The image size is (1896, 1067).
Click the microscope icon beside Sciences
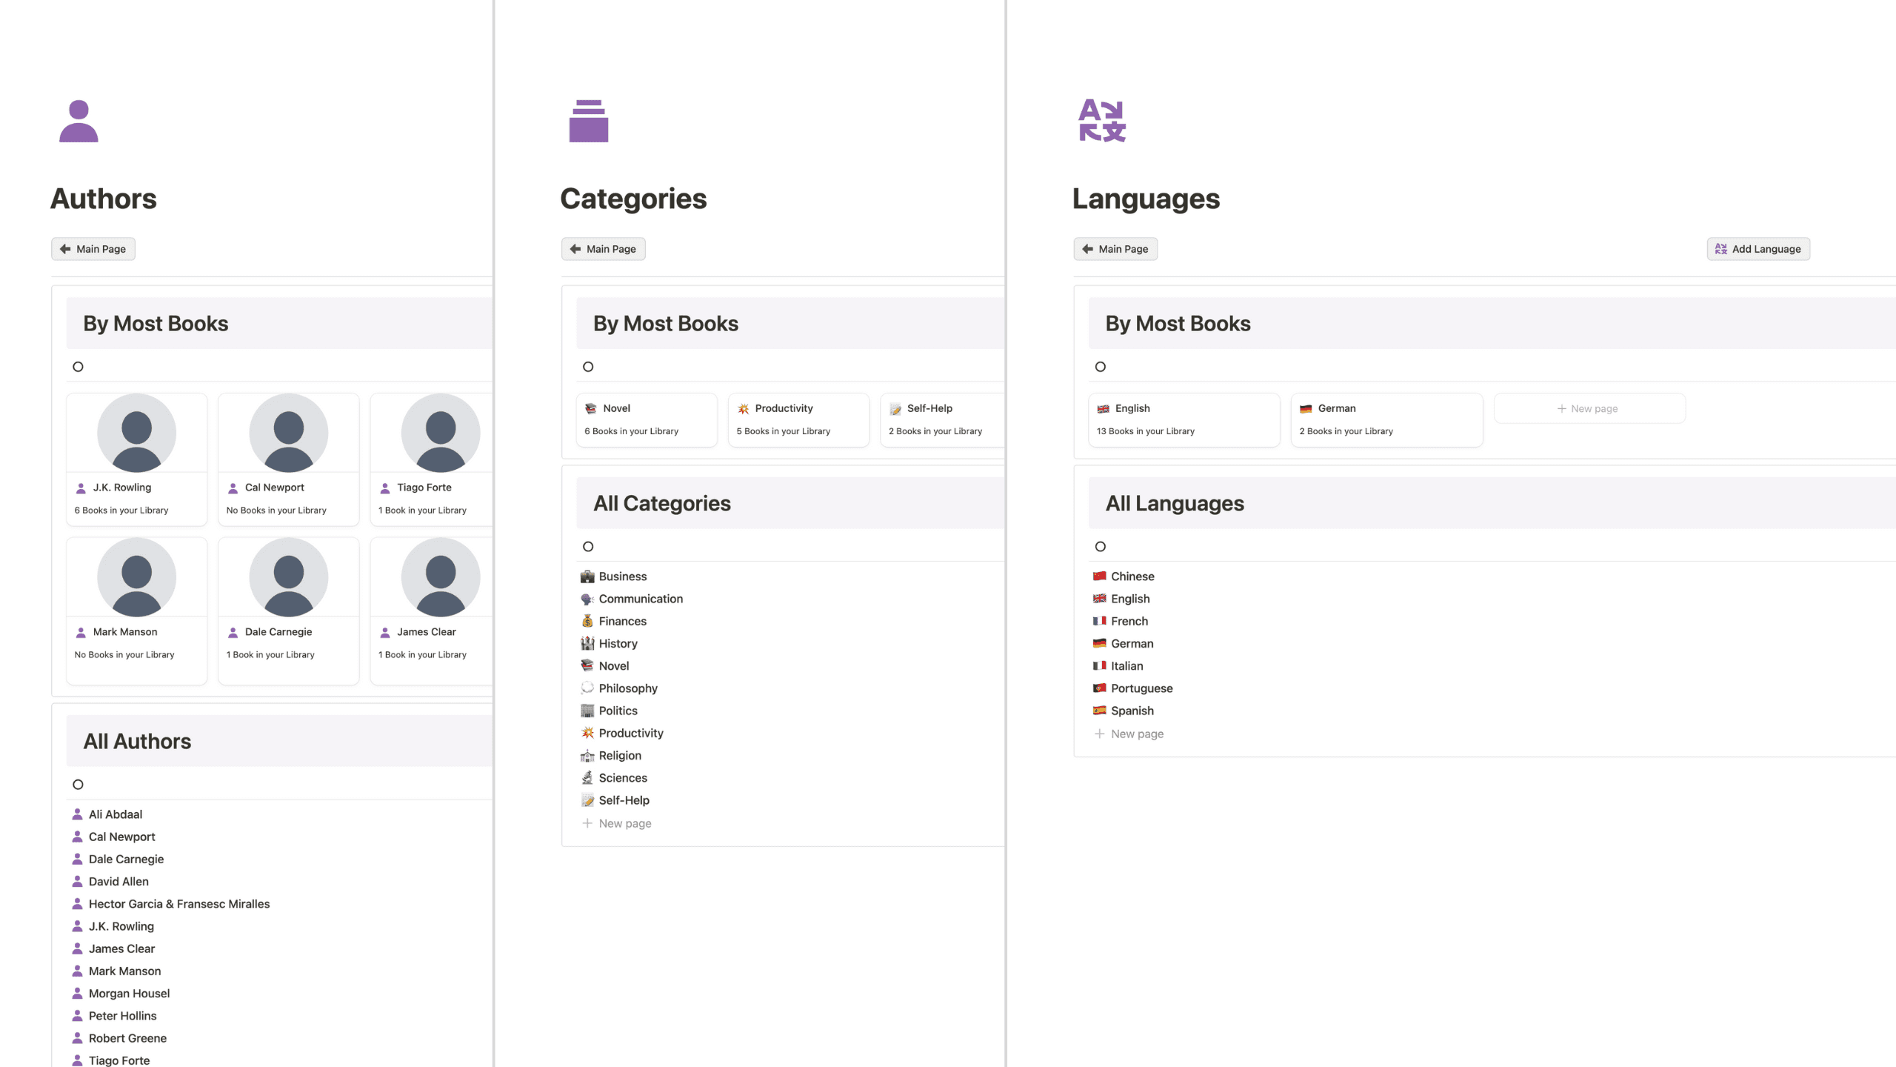pos(587,778)
